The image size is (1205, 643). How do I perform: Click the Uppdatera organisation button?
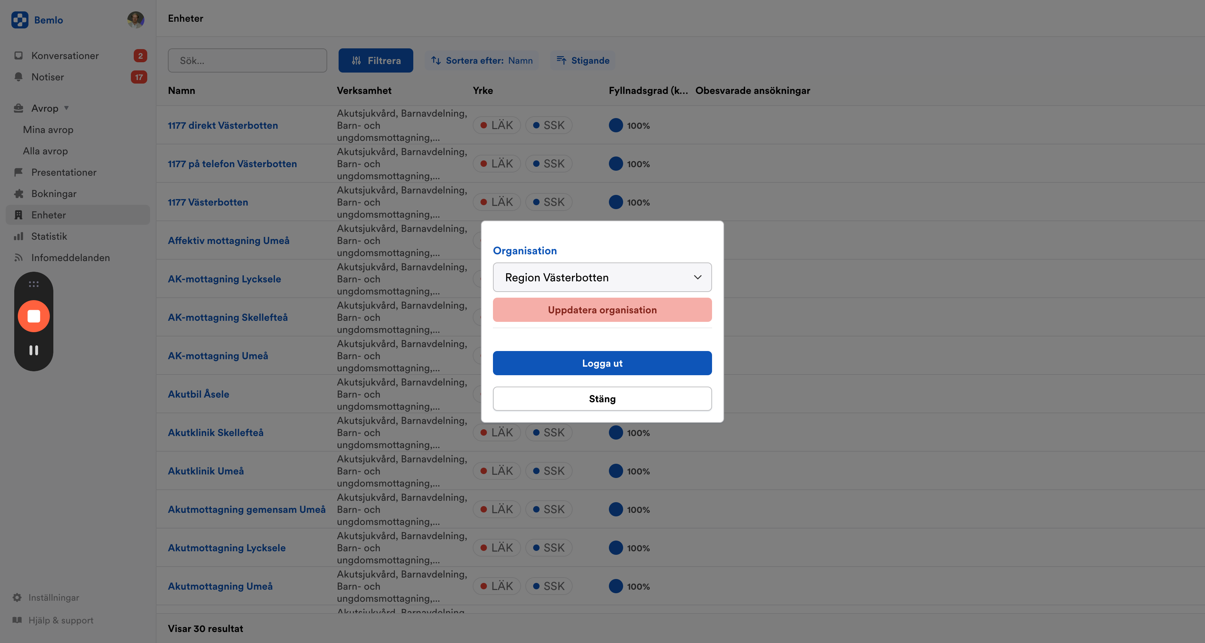[x=602, y=309]
